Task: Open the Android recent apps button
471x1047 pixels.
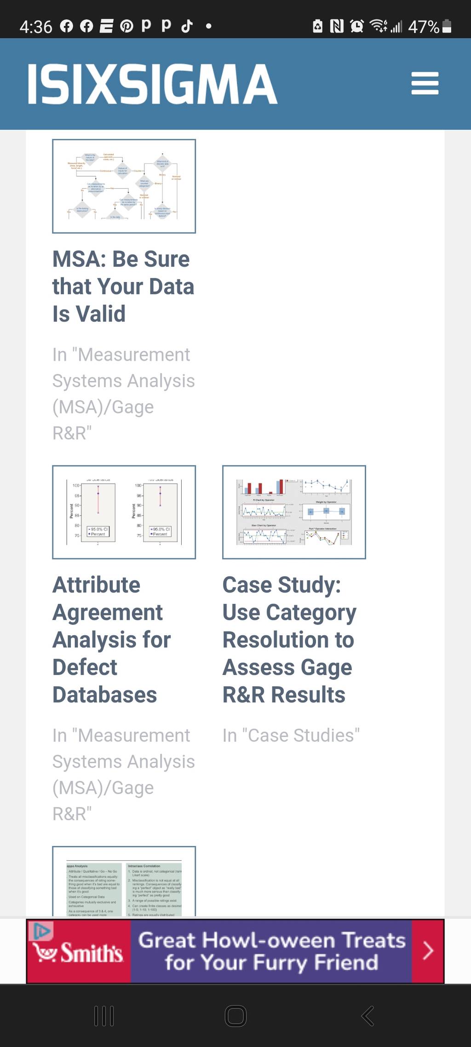Action: (104, 1016)
